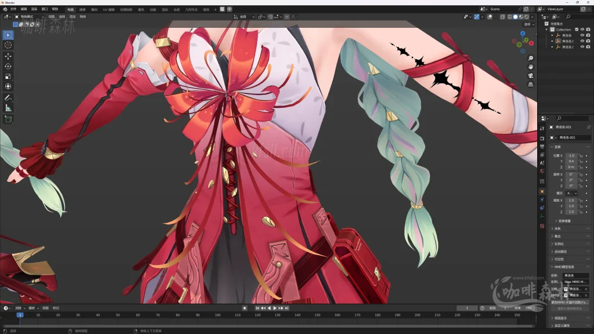Expand the Collections panel in properties
The width and height of the screenshot is (594, 334).
(557, 237)
